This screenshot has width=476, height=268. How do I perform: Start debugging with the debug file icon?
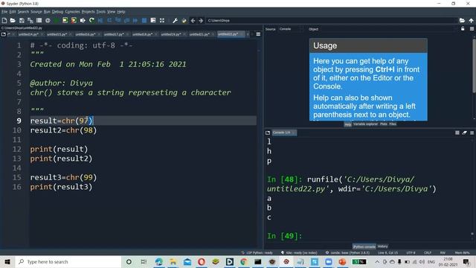tap(100, 20)
